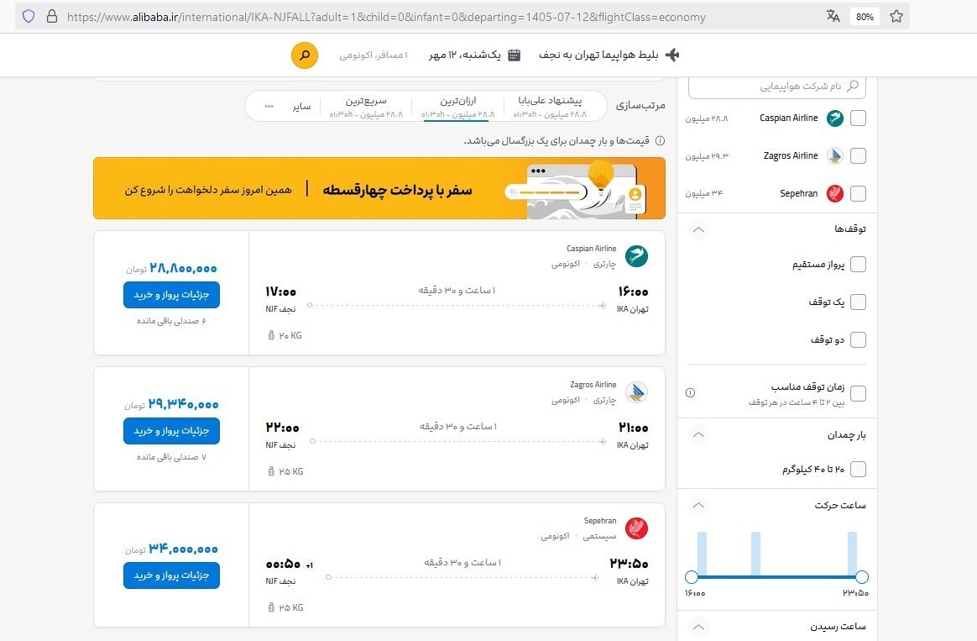Click the departure time slider handle at 16:00
The image size is (977, 641).
[x=691, y=577]
